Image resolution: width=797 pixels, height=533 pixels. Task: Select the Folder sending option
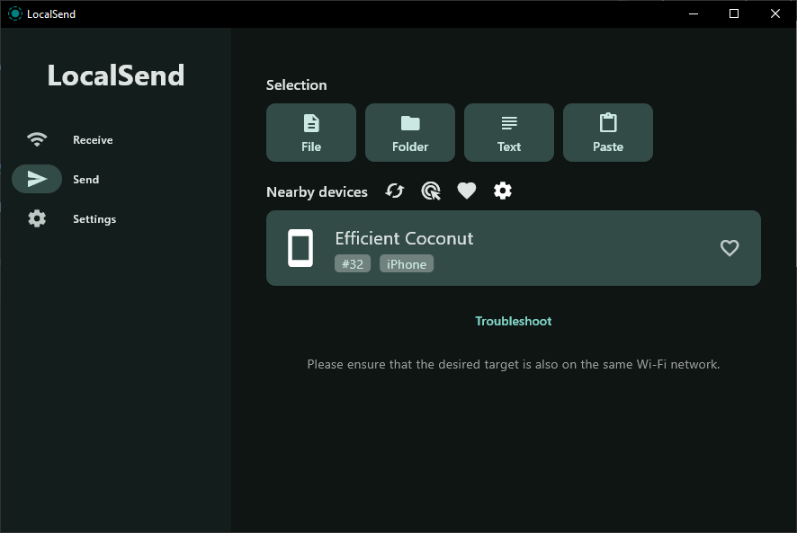(409, 132)
